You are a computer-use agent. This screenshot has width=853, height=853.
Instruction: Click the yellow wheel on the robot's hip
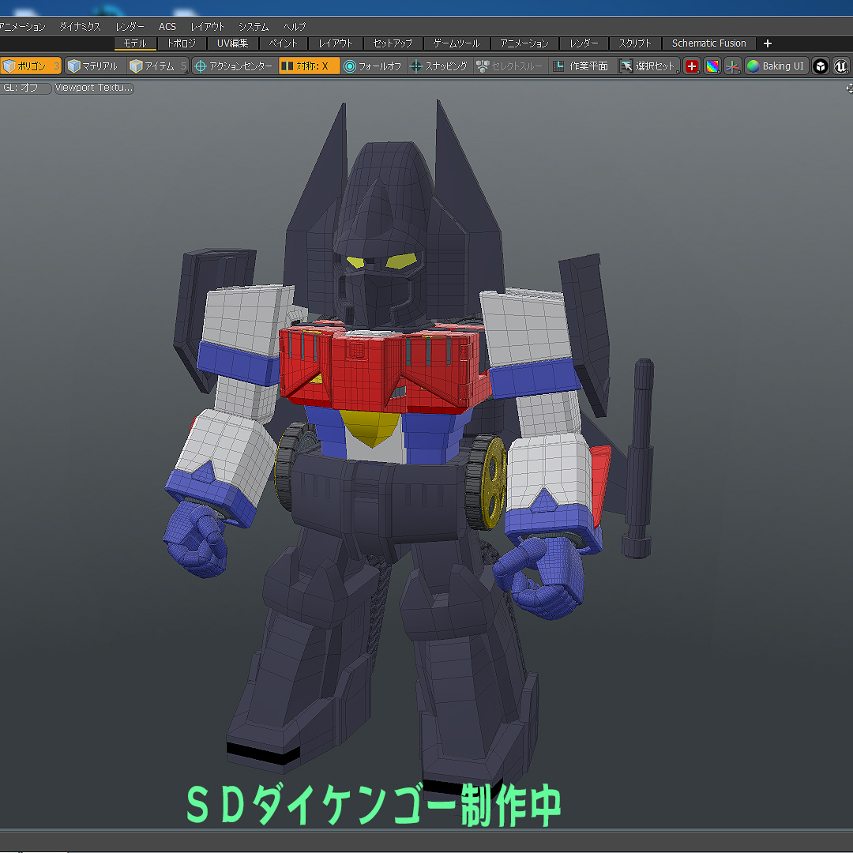(x=494, y=482)
